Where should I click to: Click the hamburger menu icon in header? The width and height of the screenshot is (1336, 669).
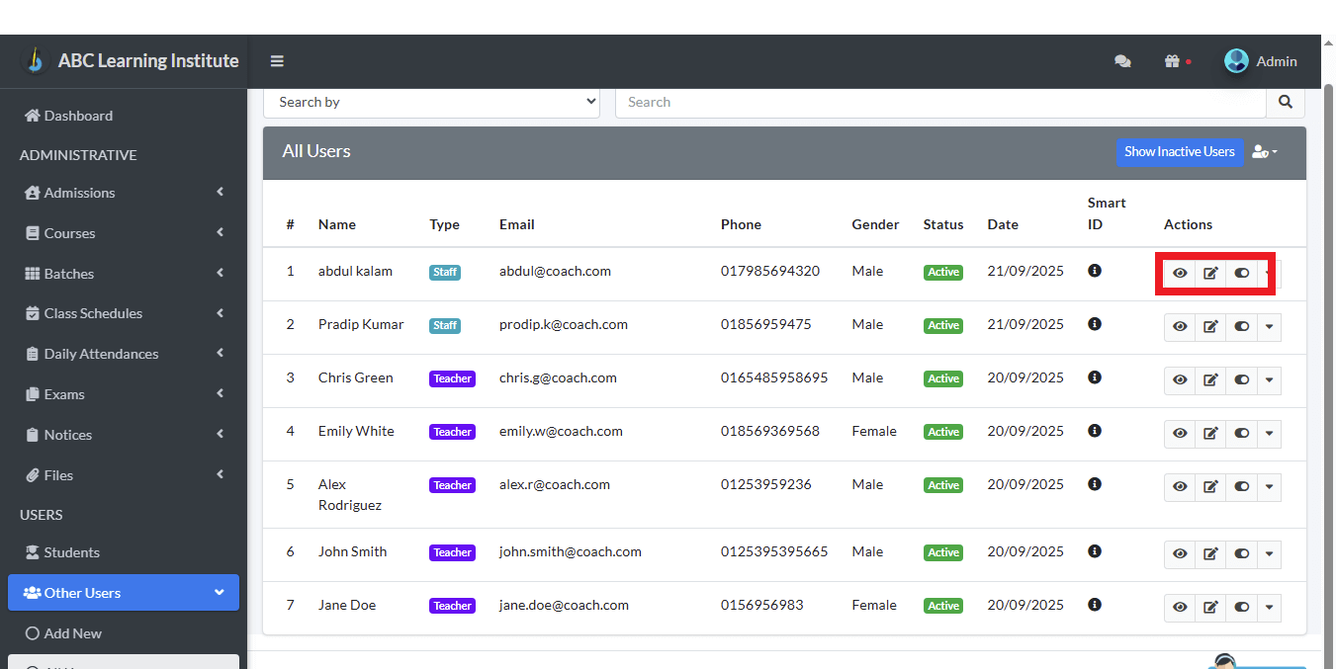point(277,61)
